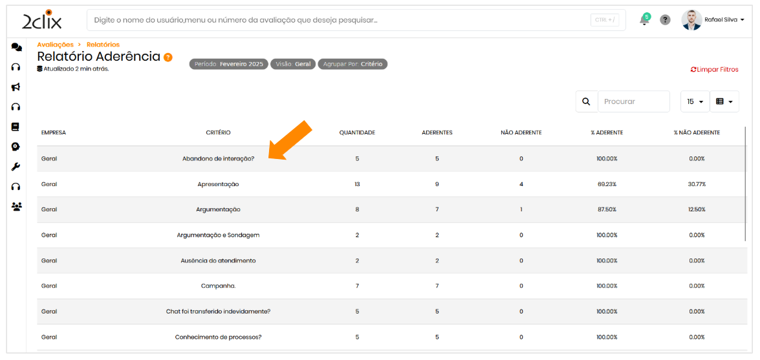Click the Procurar table search field
Viewport: 760px width, 360px height.
point(633,101)
